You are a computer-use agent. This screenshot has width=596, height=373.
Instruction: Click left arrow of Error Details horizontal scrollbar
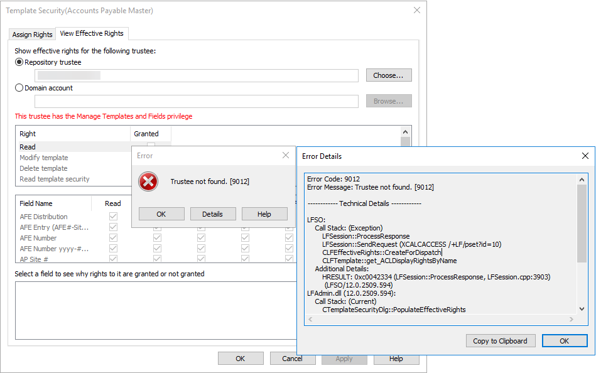pyautogui.click(x=310, y=320)
